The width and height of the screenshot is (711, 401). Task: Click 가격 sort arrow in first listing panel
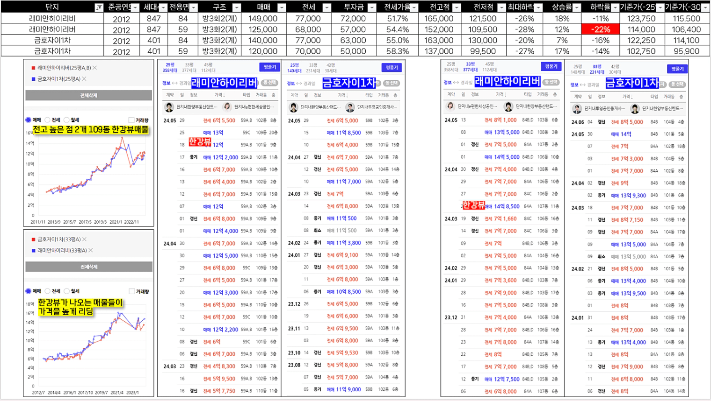[x=224, y=95]
